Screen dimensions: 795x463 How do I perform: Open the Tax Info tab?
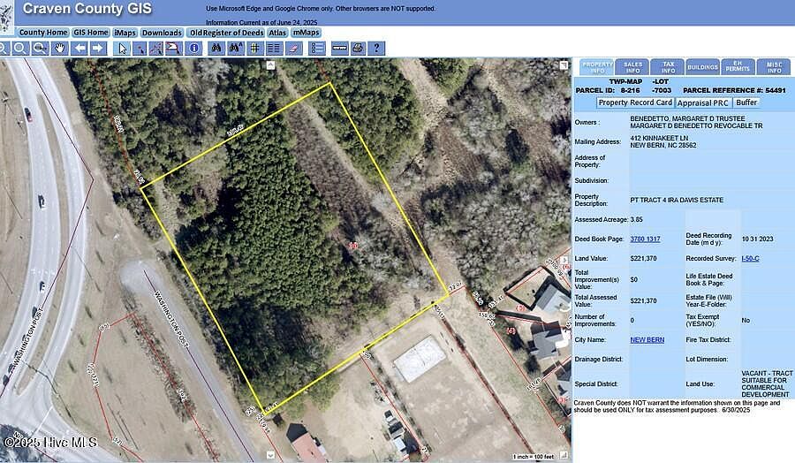668,67
